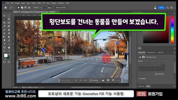
Task: Go to the Home screen icon
Action: (6, 7)
